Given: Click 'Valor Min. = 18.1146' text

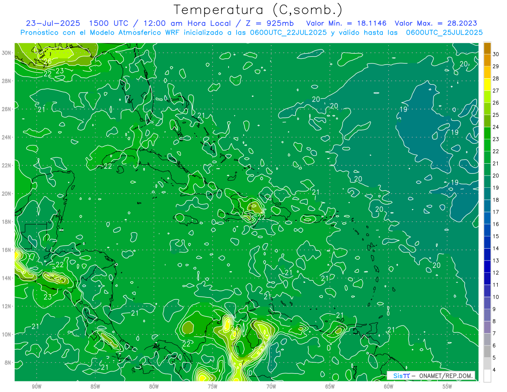Looking at the screenshot, I should click(x=347, y=23).
